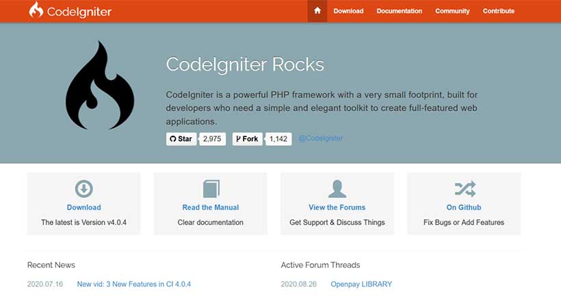Screen dimensions: 561x296
Task: Open the Openpay LIBRARY forum thread
Action: (361, 284)
